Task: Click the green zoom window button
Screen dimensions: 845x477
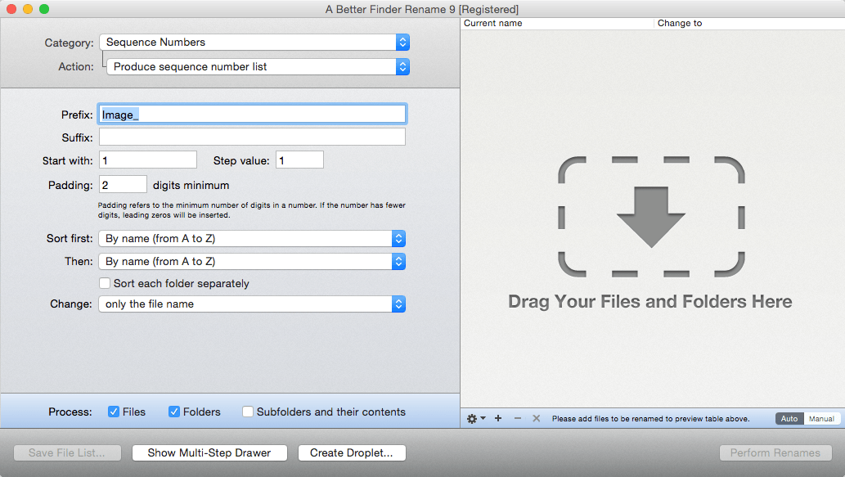Action: [x=44, y=9]
